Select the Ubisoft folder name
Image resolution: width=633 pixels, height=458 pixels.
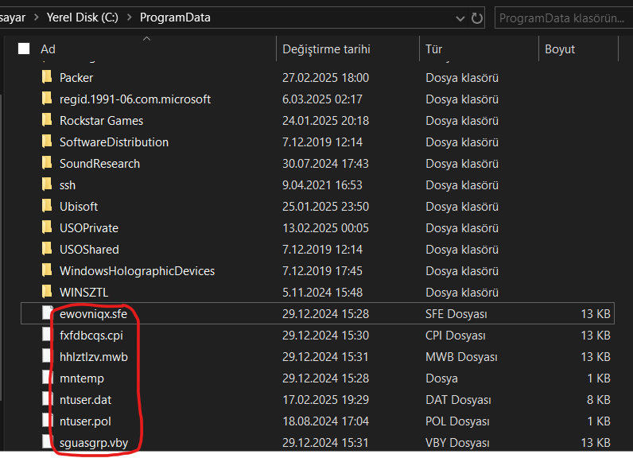point(79,207)
